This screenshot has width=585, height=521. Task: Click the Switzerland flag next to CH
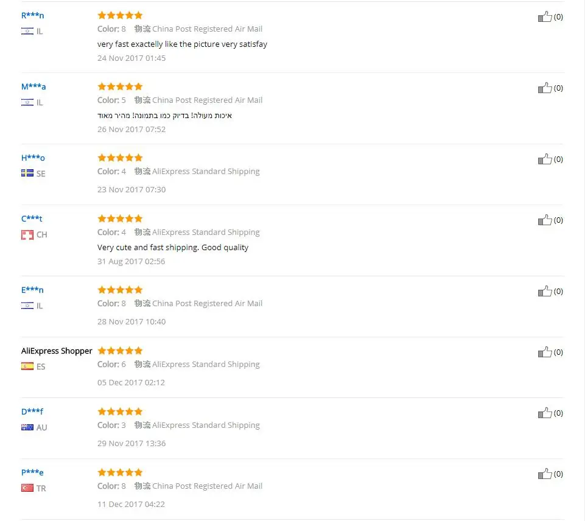27,234
